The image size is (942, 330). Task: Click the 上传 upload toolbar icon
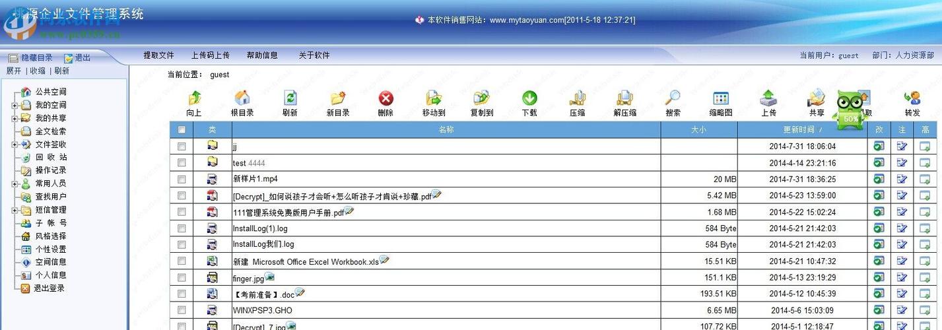pyautogui.click(x=768, y=98)
